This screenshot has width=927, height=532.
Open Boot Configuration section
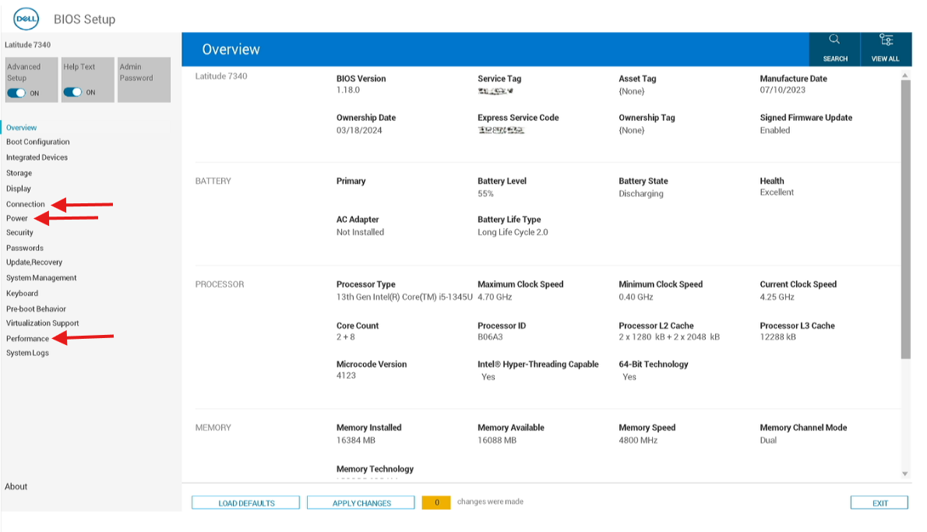(x=38, y=142)
